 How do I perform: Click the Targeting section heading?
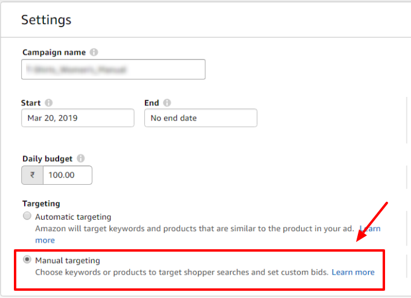[x=41, y=203]
